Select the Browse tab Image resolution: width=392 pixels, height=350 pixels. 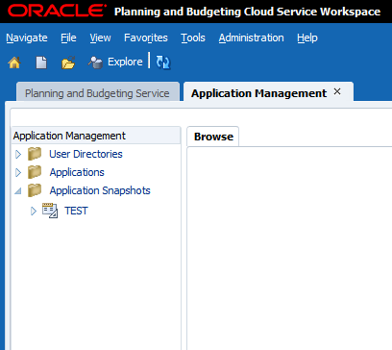coord(213,137)
